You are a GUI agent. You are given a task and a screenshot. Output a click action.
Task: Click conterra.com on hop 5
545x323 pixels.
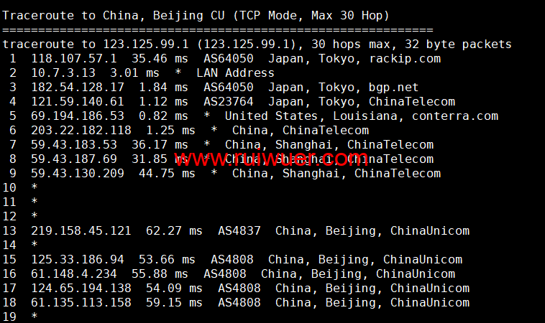tap(454, 116)
